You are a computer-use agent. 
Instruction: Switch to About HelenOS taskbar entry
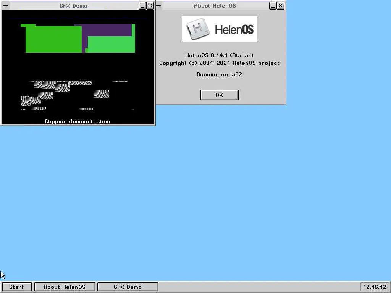65,287
